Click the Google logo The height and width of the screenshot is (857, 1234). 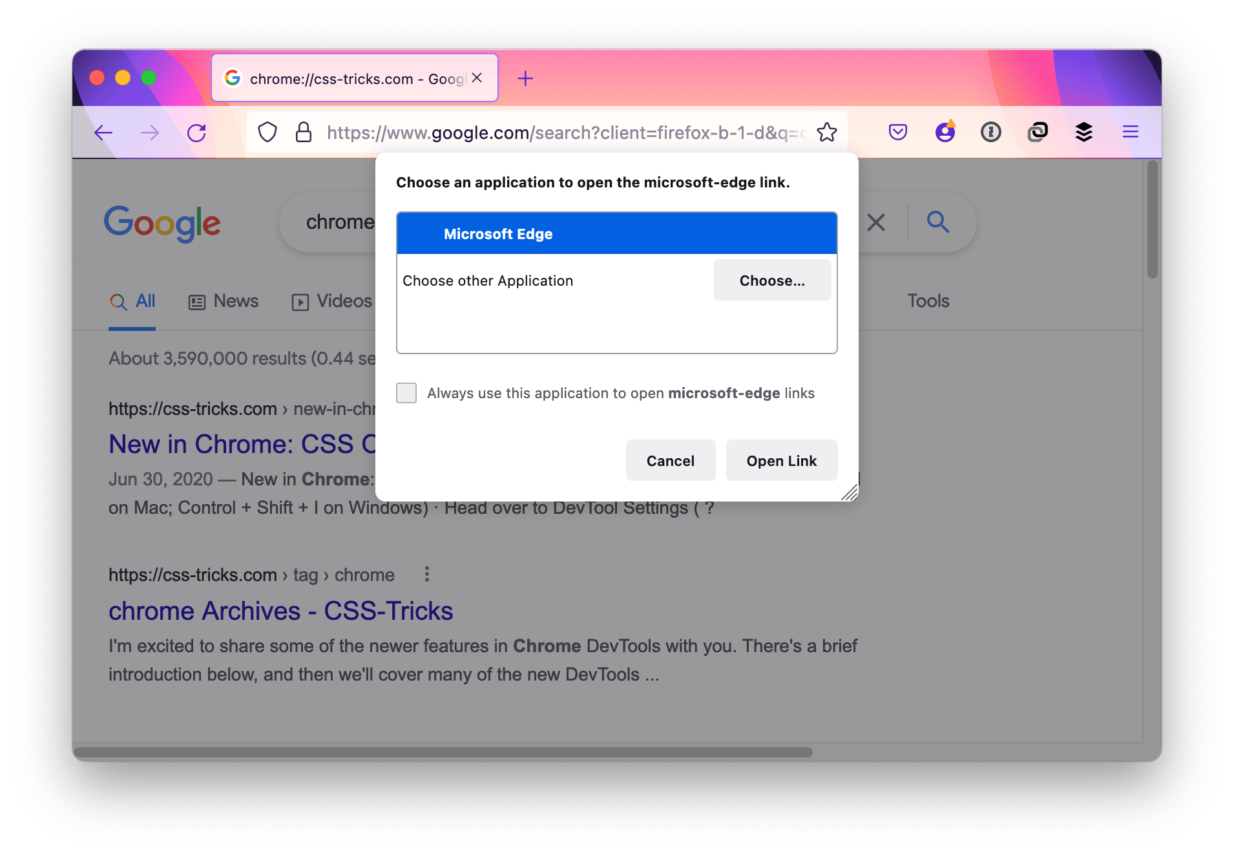click(x=162, y=223)
